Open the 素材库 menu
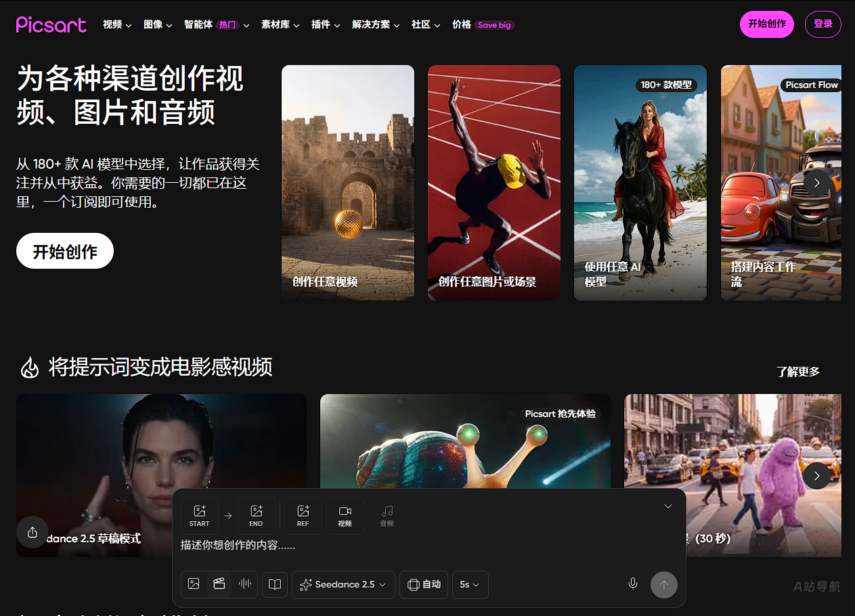 tap(280, 24)
